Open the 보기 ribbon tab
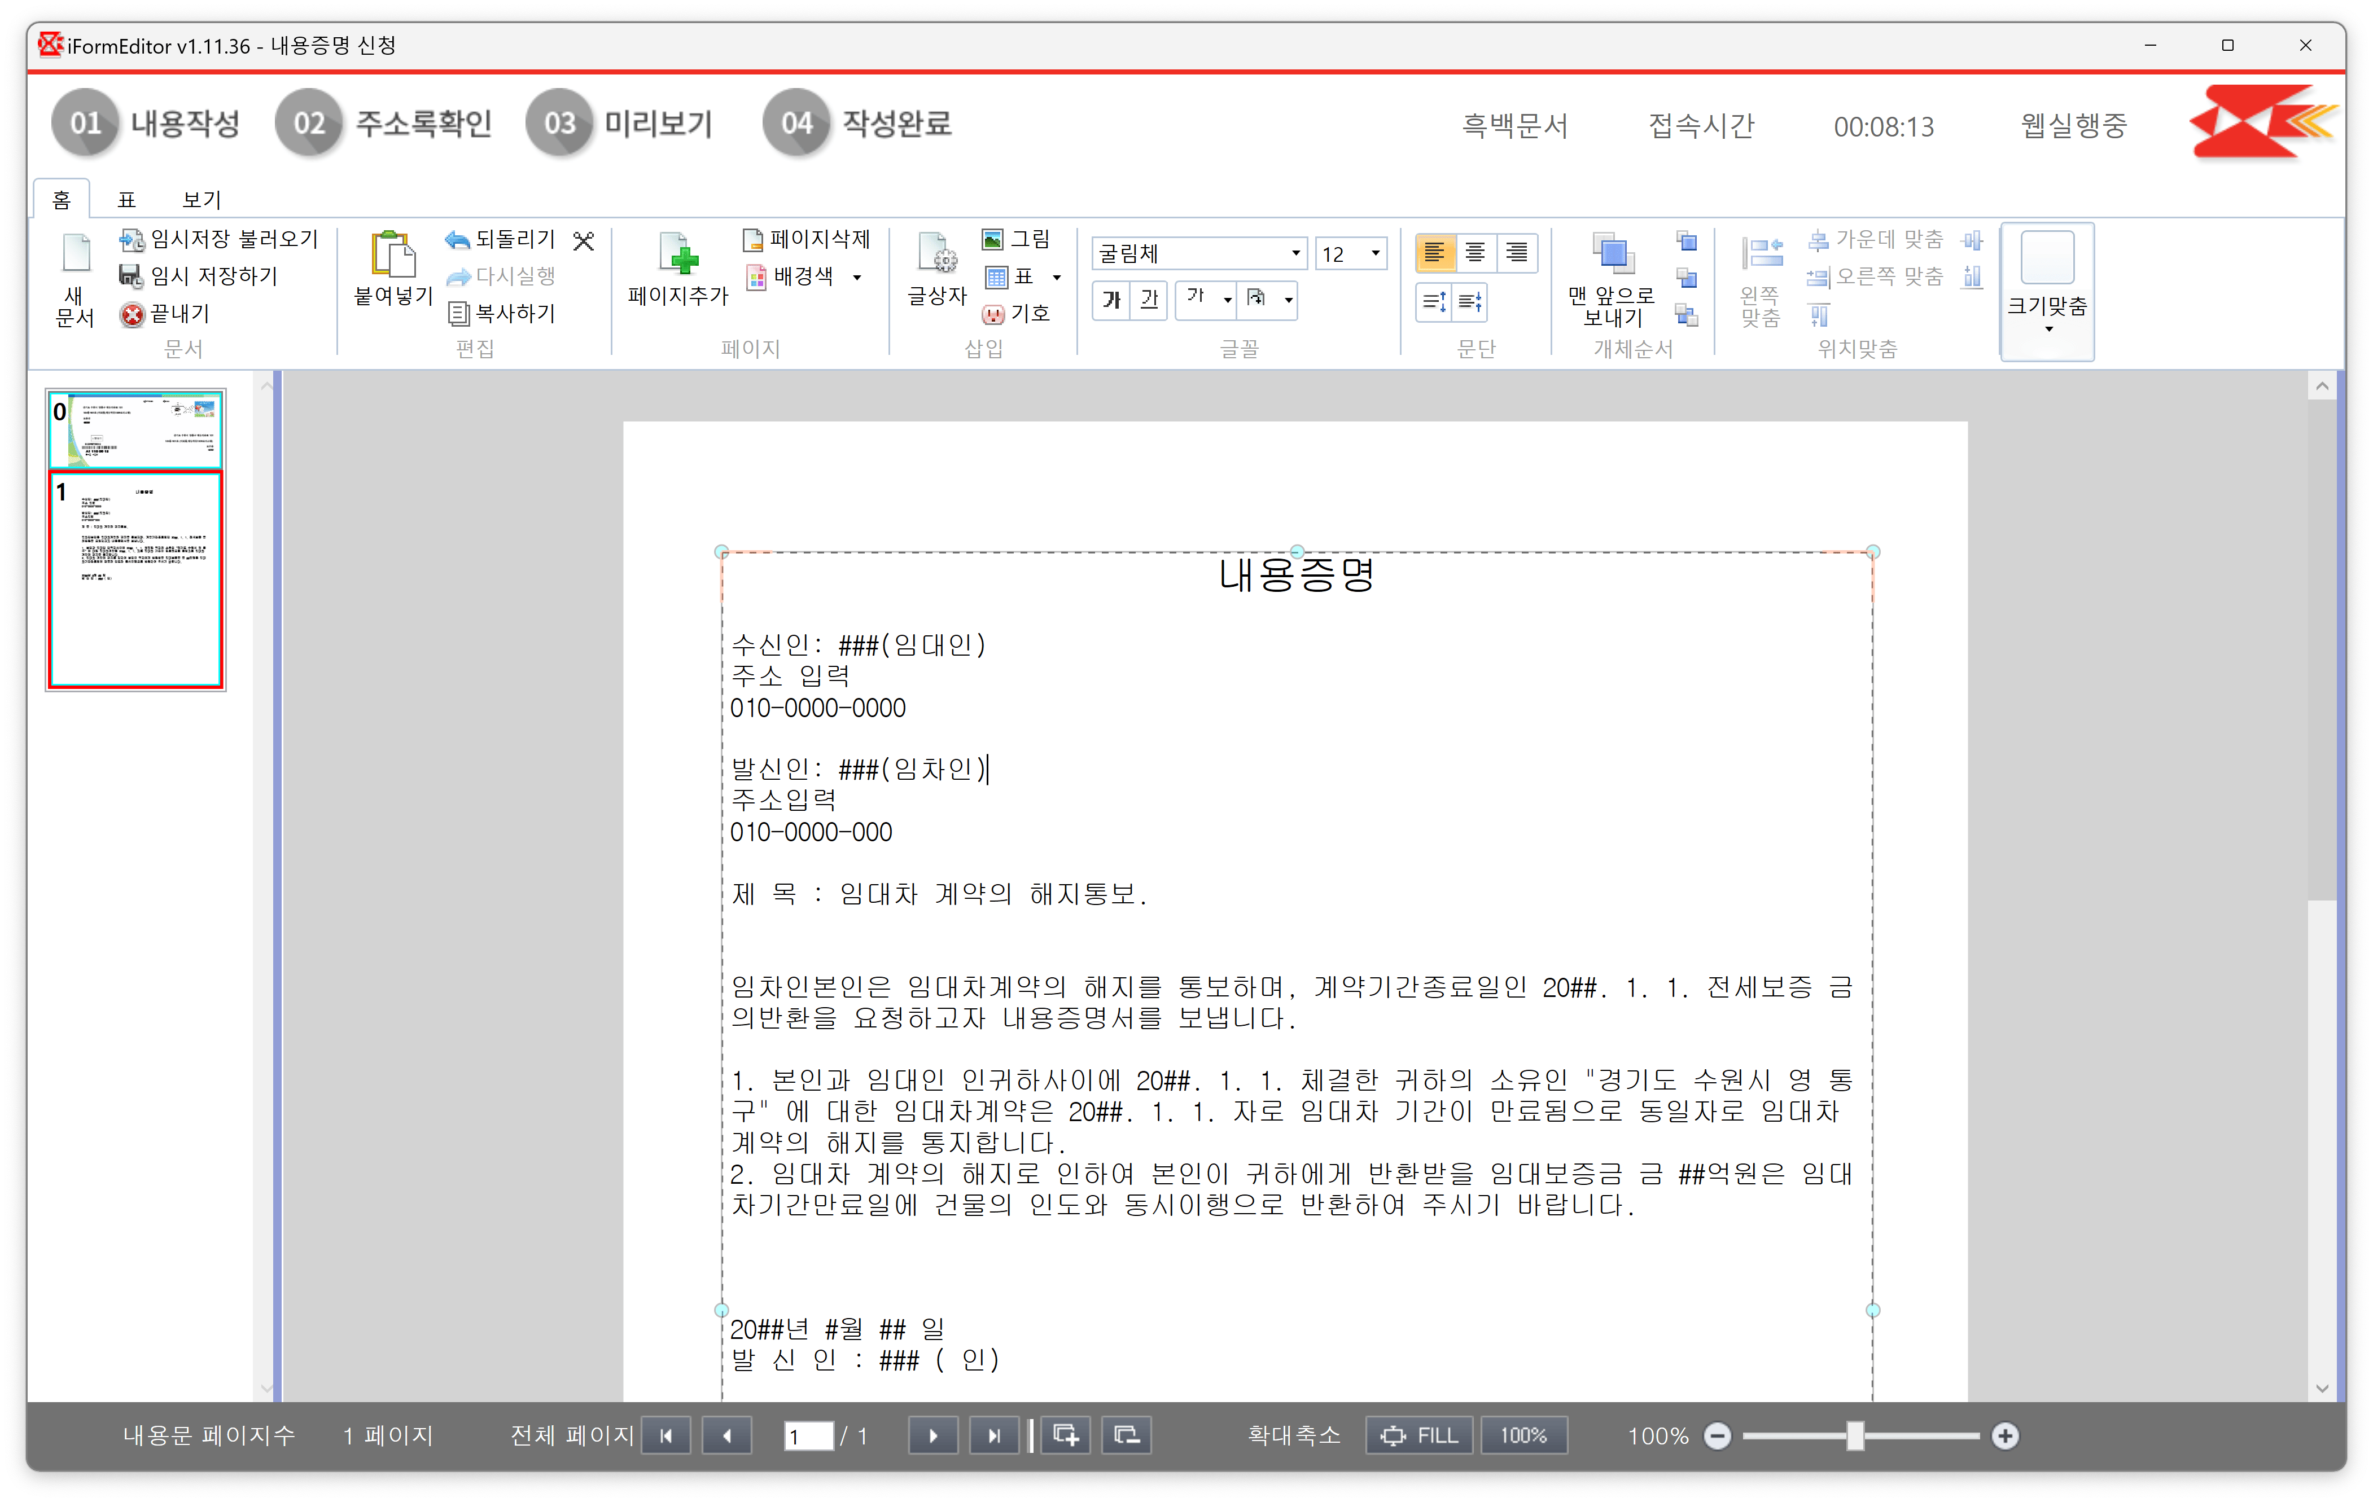Image resolution: width=2373 pixels, height=1502 pixels. pos(202,200)
